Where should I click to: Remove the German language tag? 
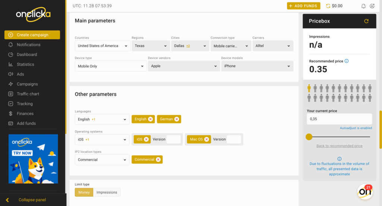point(176,119)
